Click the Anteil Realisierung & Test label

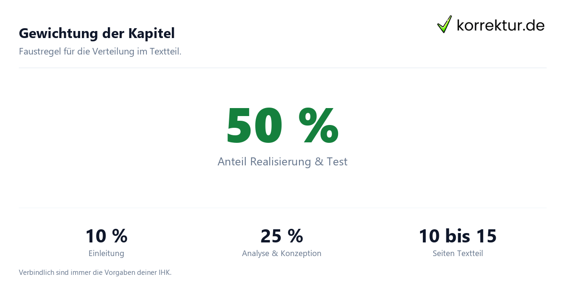coord(282,162)
